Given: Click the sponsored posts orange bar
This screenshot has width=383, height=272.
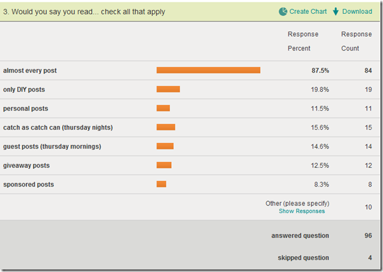Looking at the screenshot, I should pyautogui.click(x=161, y=184).
